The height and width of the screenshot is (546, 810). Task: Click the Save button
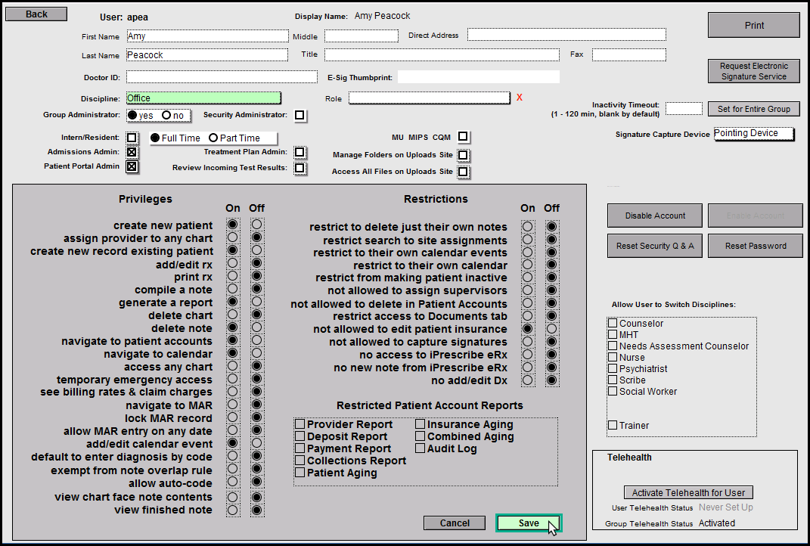point(529,523)
